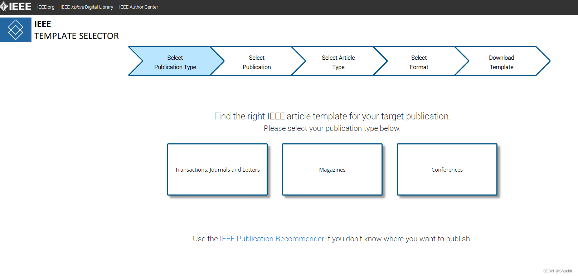Click the IEEE TEMPLATE SELECTOR title text
The height and width of the screenshot is (276, 578).
point(77,30)
